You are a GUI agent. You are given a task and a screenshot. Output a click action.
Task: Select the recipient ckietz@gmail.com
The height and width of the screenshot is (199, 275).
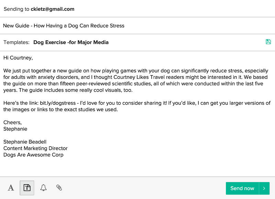53,9
